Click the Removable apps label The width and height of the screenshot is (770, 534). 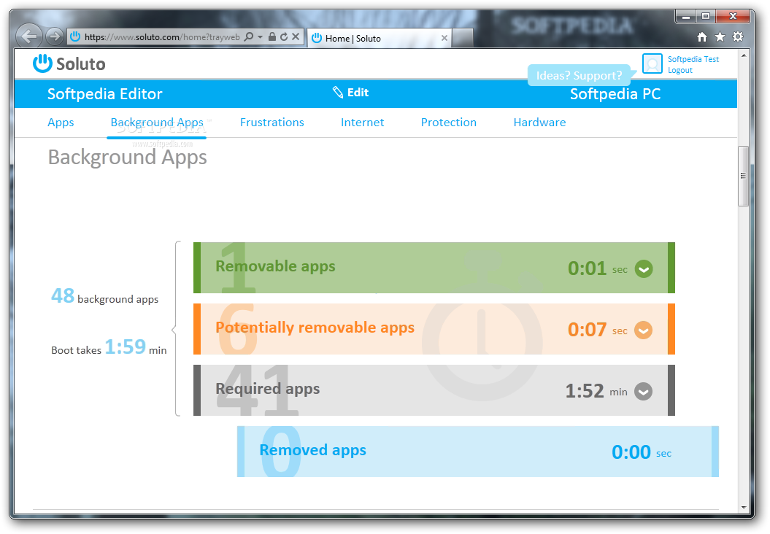pos(275,266)
